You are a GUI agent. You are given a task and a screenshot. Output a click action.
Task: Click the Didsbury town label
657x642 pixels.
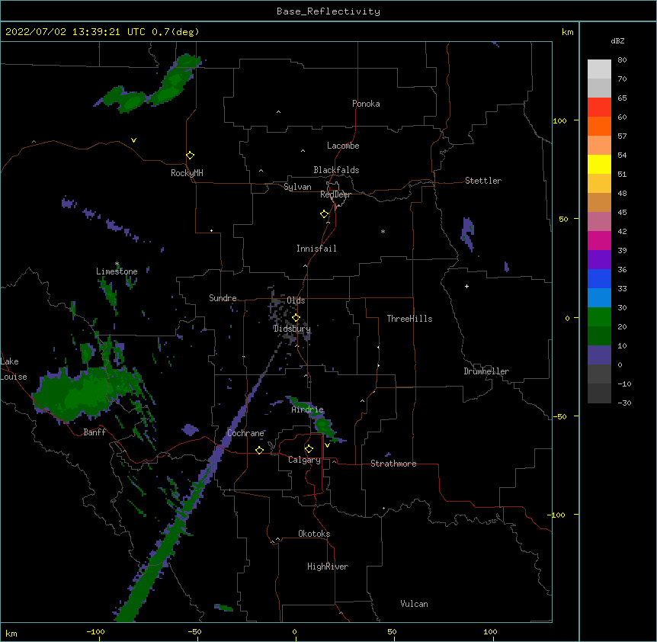[292, 329]
